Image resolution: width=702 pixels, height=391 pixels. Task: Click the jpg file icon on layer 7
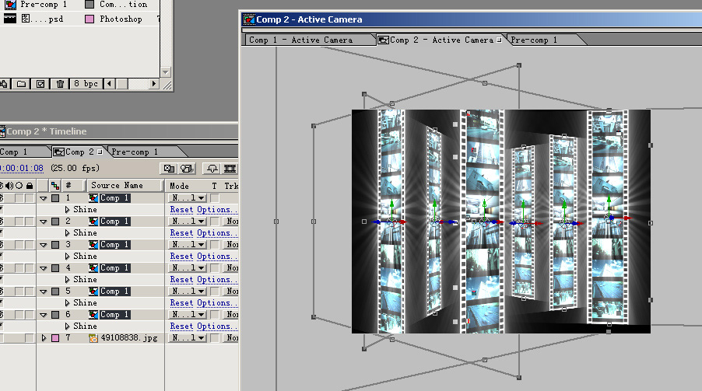click(x=93, y=338)
